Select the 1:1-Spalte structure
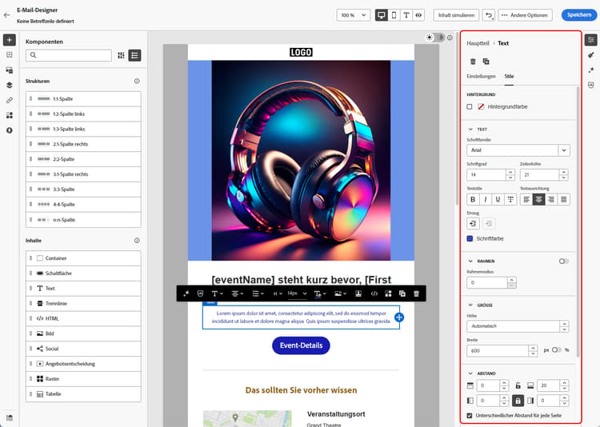600x427 pixels. pyautogui.click(x=83, y=98)
